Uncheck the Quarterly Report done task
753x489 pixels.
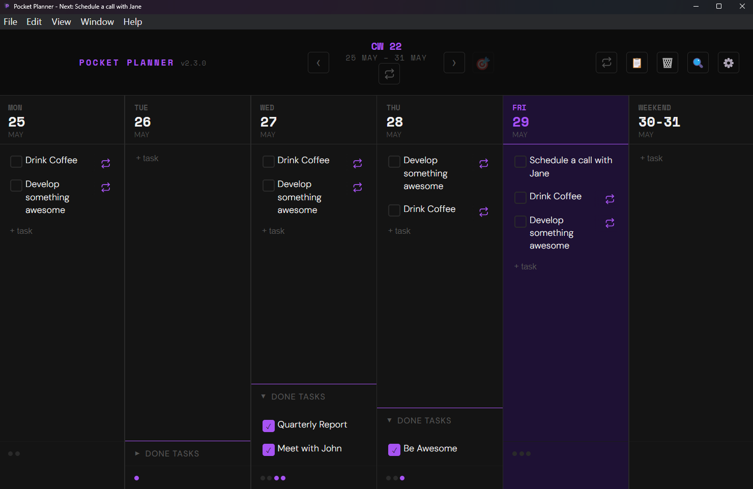point(269,426)
